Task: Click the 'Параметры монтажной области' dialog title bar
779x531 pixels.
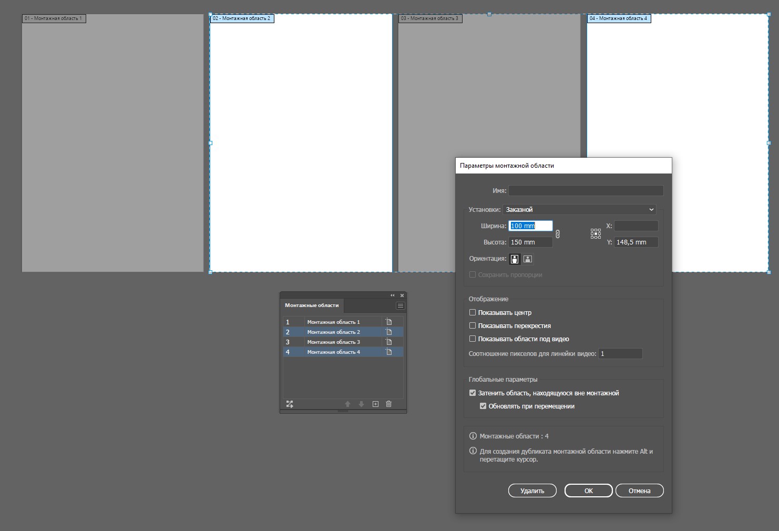Action: tap(563, 166)
